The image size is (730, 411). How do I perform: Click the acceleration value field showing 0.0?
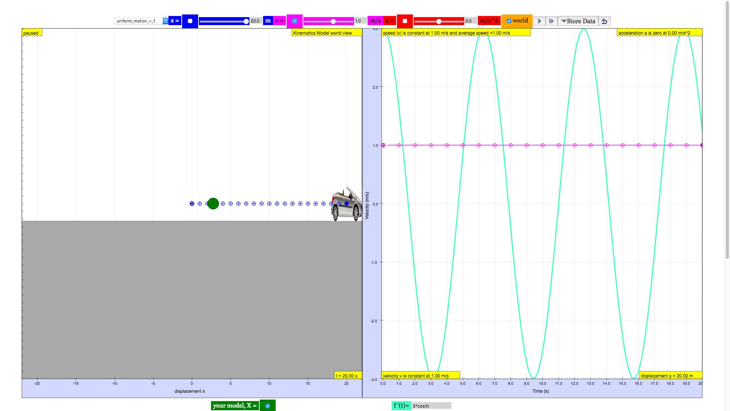471,21
